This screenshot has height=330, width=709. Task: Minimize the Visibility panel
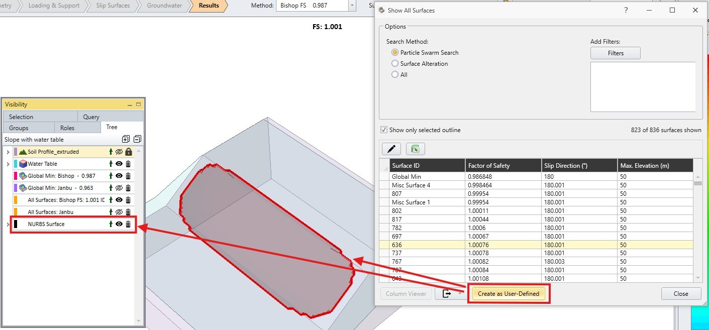(130, 104)
